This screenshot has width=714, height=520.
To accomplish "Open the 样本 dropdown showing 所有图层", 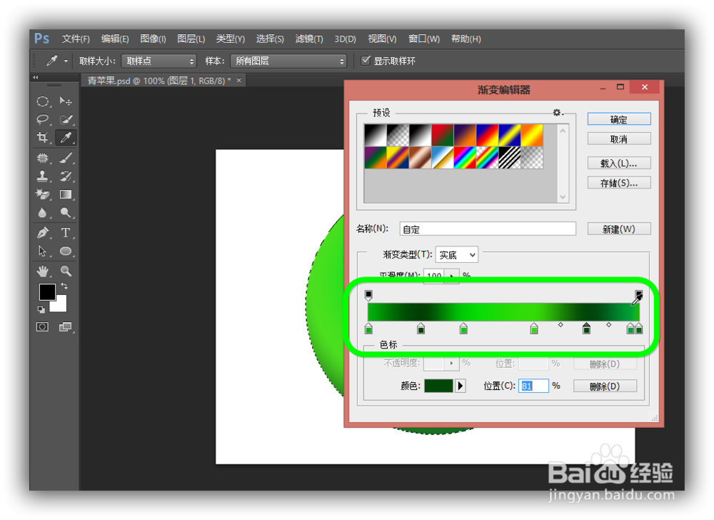I will click(288, 61).
